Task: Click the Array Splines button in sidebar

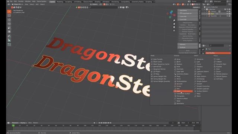Action: pyautogui.click(x=187, y=41)
